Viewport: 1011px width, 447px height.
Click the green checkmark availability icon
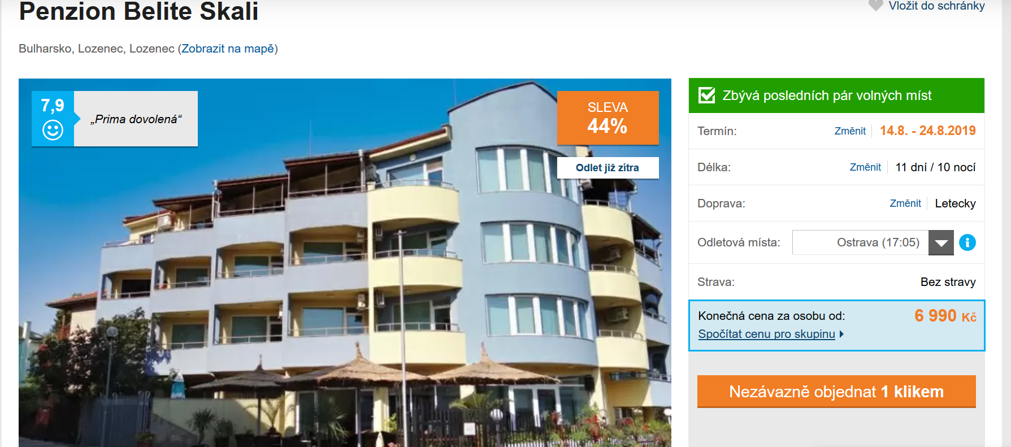[707, 95]
